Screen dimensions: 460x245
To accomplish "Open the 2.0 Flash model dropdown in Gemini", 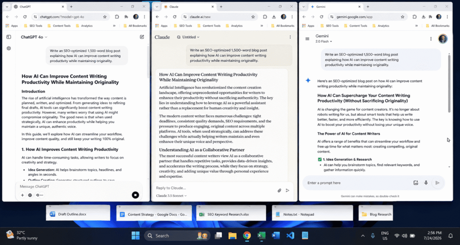I will [x=324, y=42].
